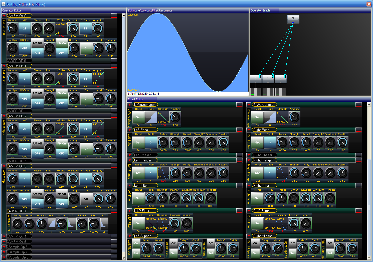Click level meter under operator node 0
This screenshot has height=262, width=373.
point(255,92)
